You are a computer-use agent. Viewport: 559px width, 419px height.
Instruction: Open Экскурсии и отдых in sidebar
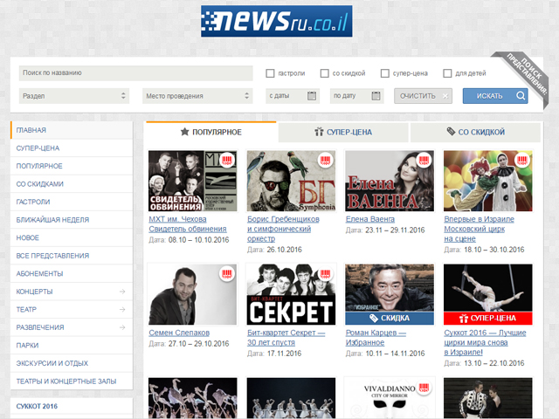(72, 363)
